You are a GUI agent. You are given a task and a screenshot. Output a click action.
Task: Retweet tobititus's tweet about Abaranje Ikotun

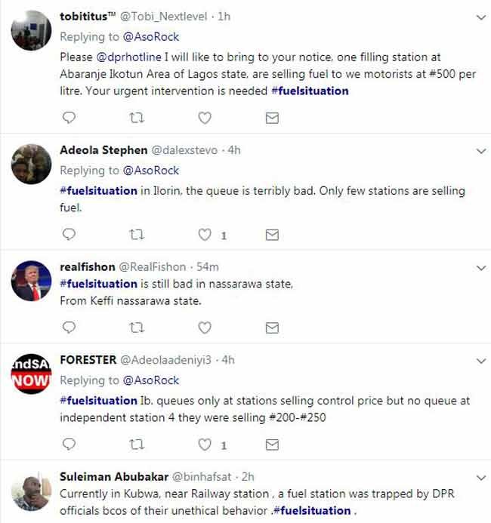[x=137, y=118]
